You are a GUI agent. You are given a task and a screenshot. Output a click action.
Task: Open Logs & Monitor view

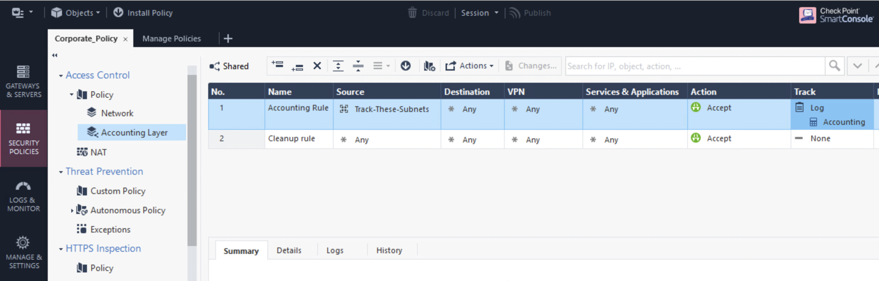click(x=24, y=196)
